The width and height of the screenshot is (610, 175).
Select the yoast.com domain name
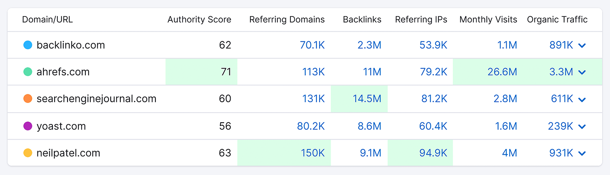pyautogui.click(x=61, y=126)
